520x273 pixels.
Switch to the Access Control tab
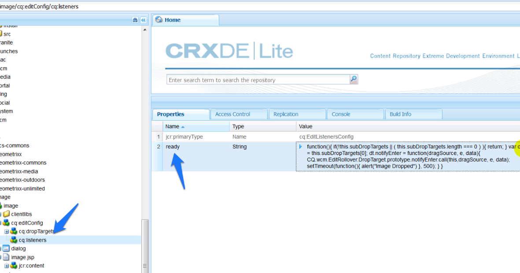tap(239, 114)
